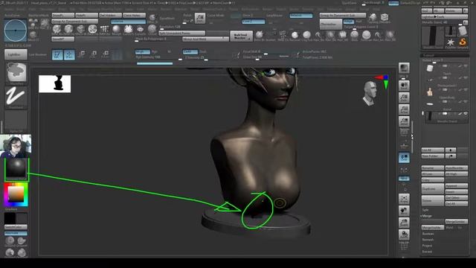476x268 pixels.
Task: Toggle Rgb paint mode
Action: click(155, 51)
